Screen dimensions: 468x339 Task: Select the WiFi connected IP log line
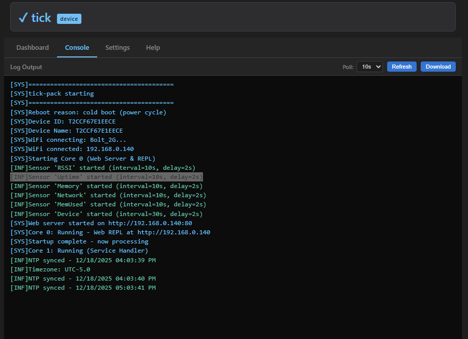[72, 149]
